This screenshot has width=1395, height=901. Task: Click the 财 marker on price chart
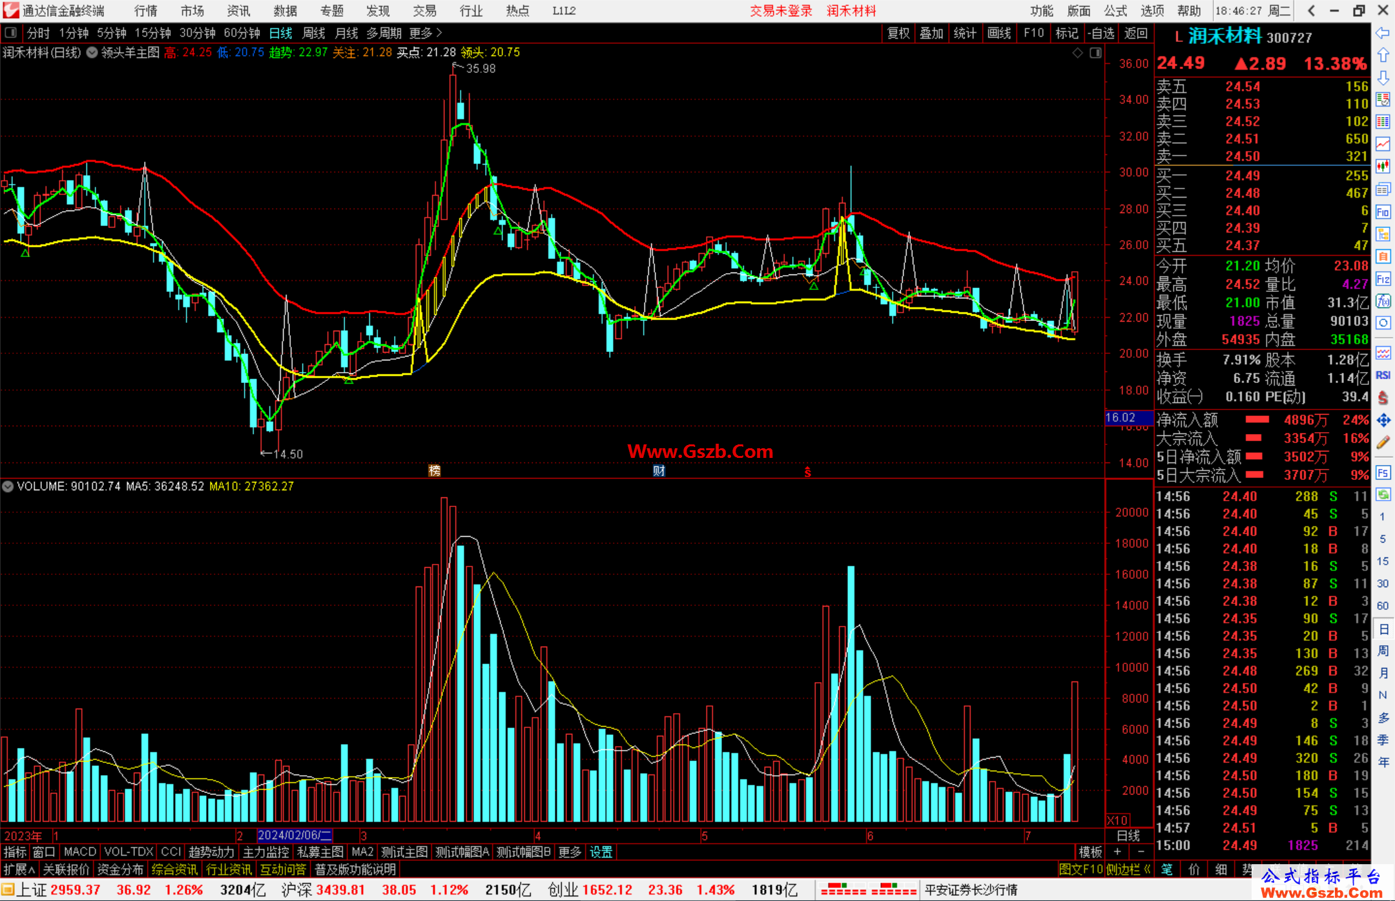(x=659, y=471)
